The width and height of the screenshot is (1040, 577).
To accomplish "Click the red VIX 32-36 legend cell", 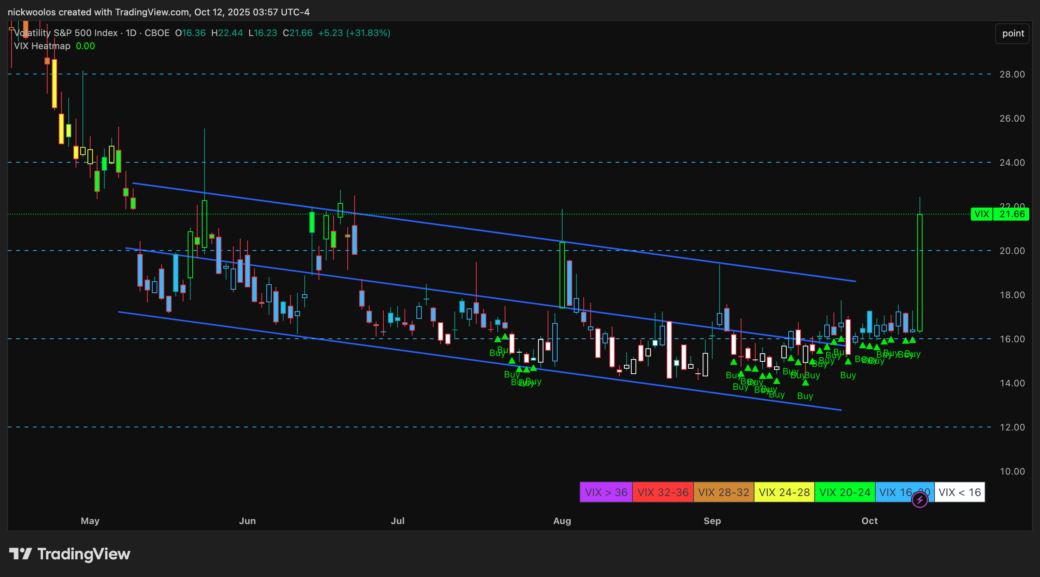I will [x=662, y=492].
